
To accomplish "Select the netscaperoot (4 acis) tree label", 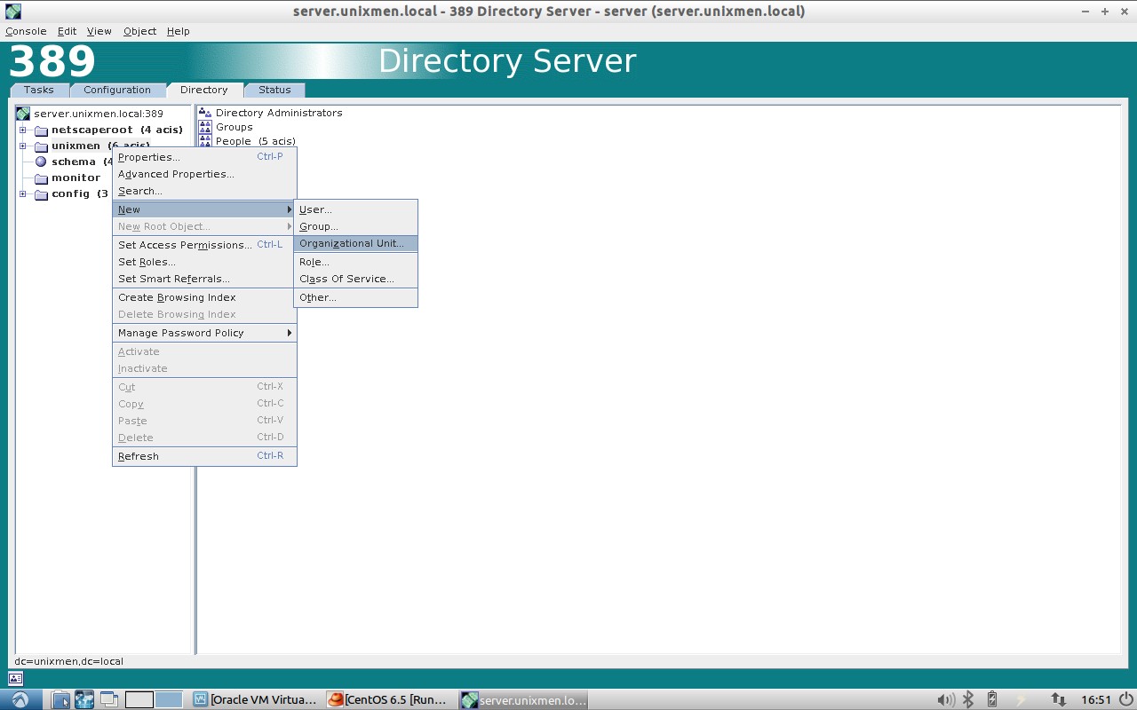I will point(117,130).
